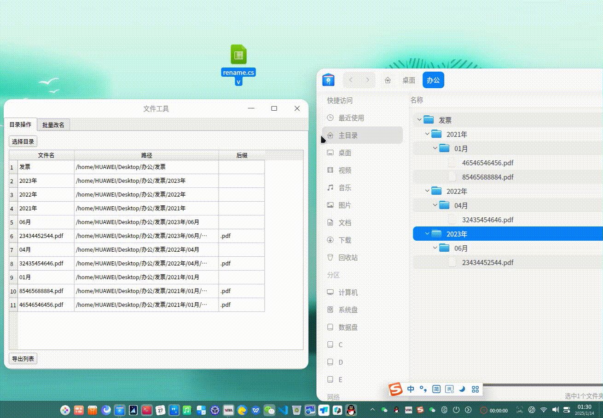603x418 pixels.
Task: Open 下载 in the sidebar
Action: 362,240
